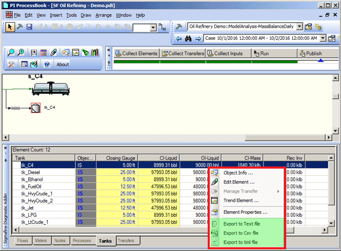The height and width of the screenshot is (251, 341).
Task: Click the binoculars find case icon
Action: coord(188,39)
